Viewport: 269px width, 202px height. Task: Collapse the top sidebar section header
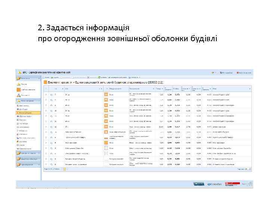click(x=28, y=78)
